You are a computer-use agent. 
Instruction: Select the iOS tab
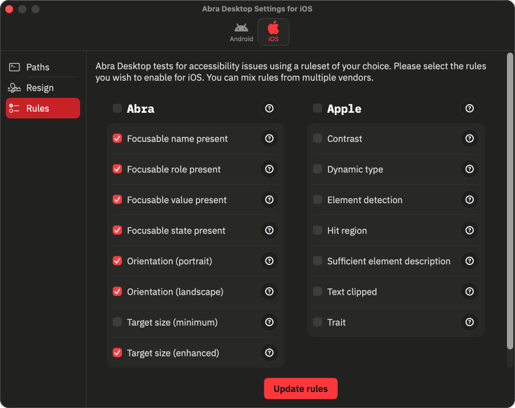pos(273,31)
